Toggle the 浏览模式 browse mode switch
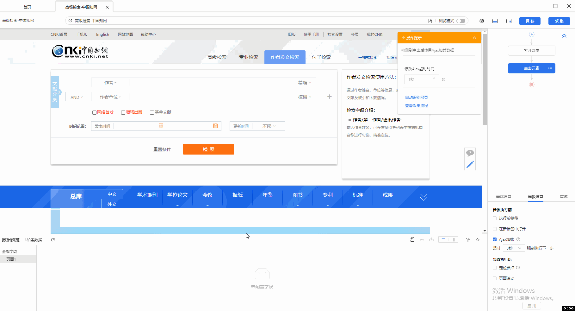 [x=461, y=21]
